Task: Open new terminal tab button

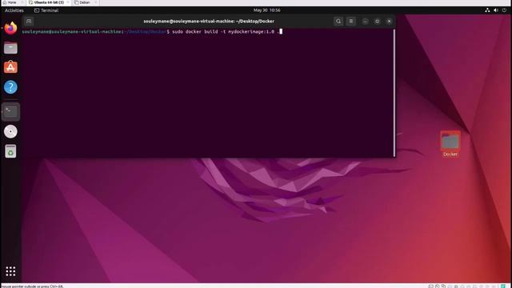Action: (x=29, y=22)
